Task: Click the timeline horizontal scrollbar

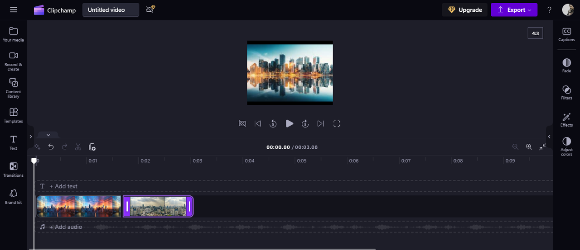Action: pos(202,249)
